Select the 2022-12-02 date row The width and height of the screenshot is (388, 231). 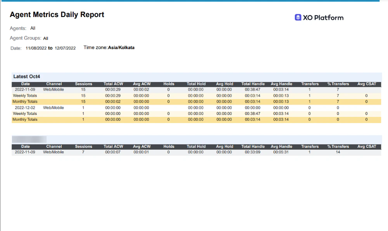click(x=25, y=108)
